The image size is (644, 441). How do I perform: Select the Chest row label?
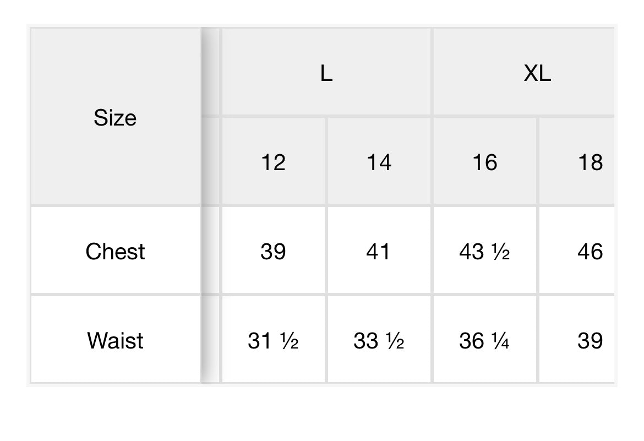tap(115, 252)
